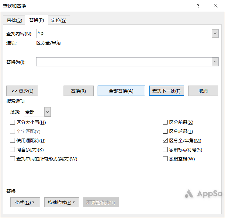
Task: Open the 格式(O) dropdown menu
Action: tap(25, 202)
